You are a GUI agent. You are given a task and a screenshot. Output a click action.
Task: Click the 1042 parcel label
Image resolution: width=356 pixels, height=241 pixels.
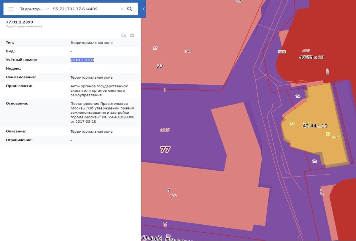coord(173,196)
